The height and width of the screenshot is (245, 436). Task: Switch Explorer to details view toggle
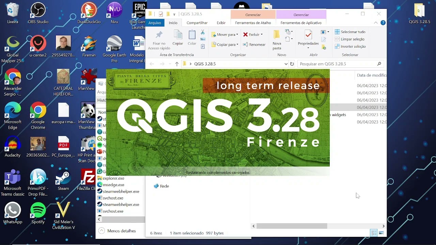pos(374,233)
